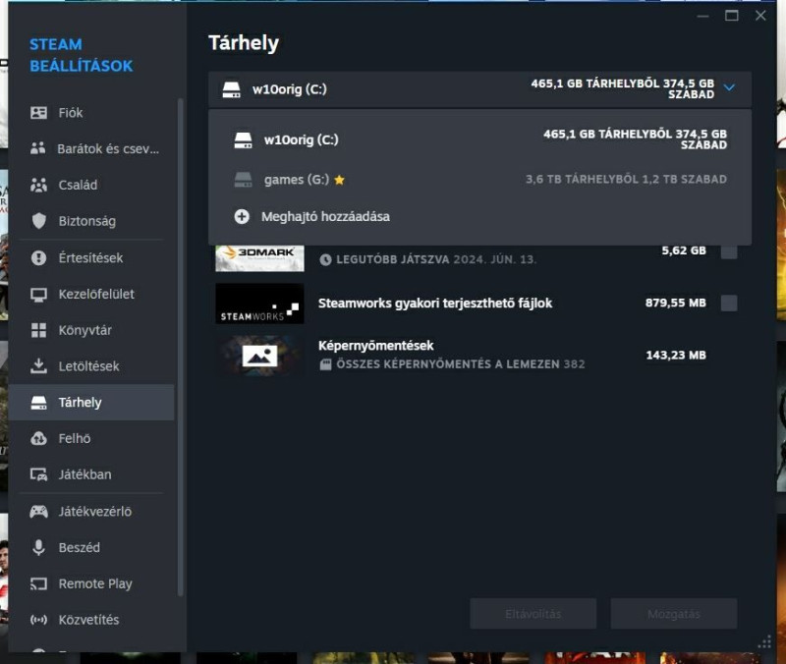Tick the checkbox for the 3DMark row
786x664 pixels.
pyautogui.click(x=729, y=251)
